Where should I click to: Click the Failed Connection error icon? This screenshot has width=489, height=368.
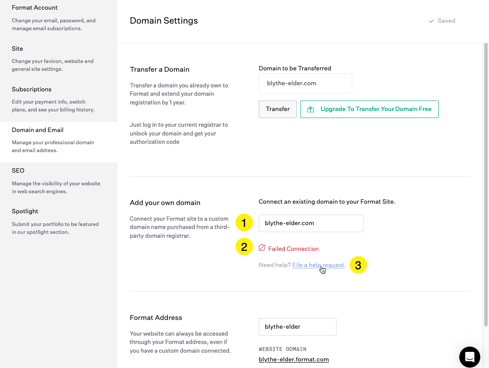point(262,248)
